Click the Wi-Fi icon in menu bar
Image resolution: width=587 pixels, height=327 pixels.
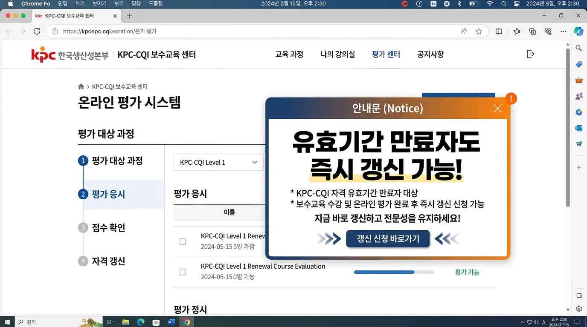[x=490, y=3]
